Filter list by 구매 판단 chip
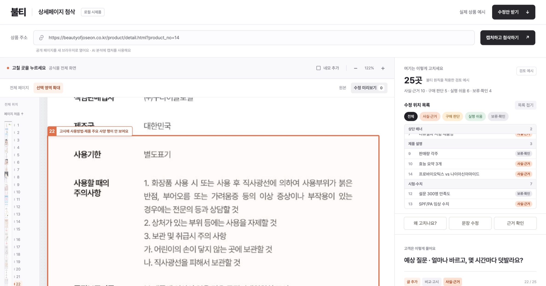Screen dimensions: 546x286 [x=453, y=117]
